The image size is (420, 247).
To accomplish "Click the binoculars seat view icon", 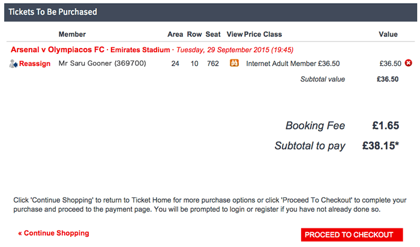I will click(234, 63).
